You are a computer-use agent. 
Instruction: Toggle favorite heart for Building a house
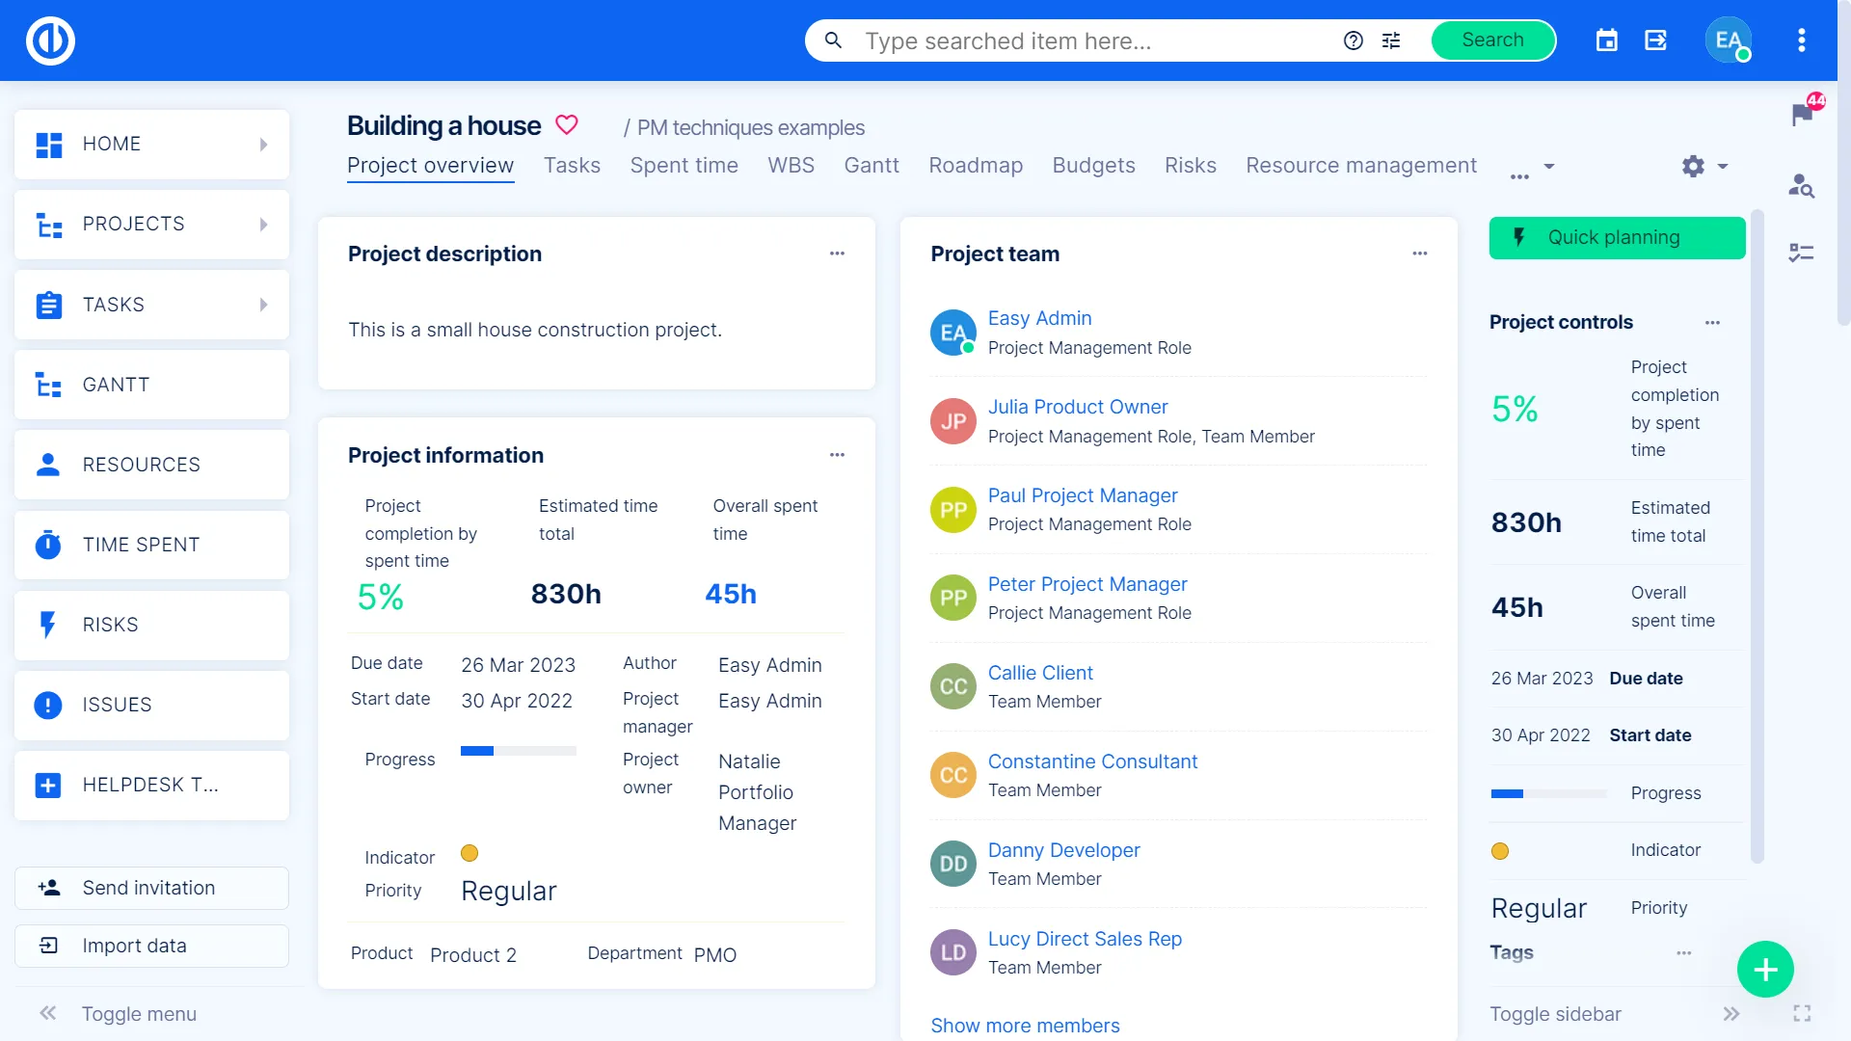click(567, 125)
